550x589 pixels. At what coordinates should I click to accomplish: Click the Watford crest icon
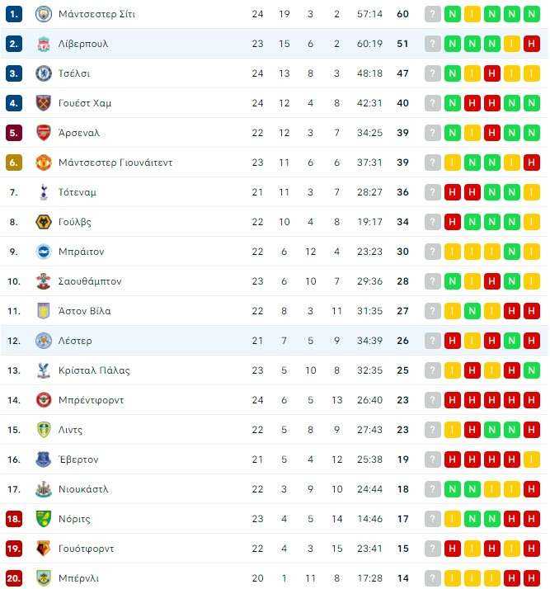(43, 549)
